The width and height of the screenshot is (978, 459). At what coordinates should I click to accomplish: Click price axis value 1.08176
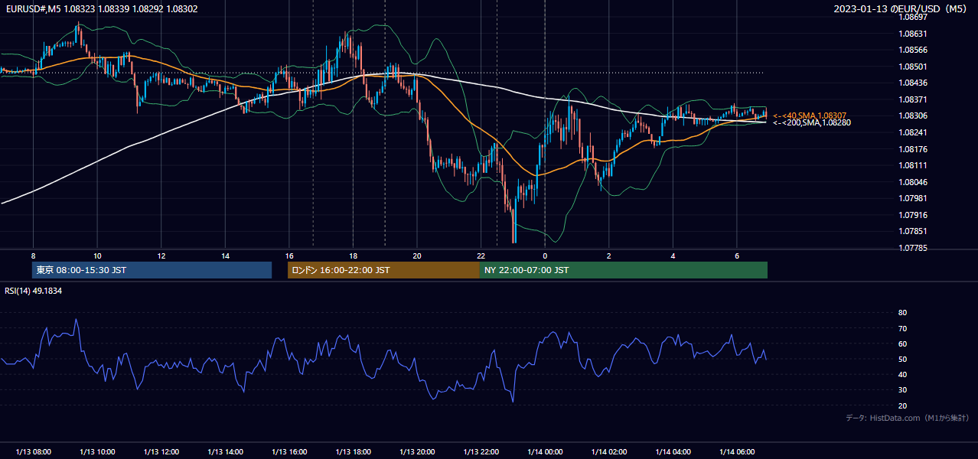coord(913,149)
